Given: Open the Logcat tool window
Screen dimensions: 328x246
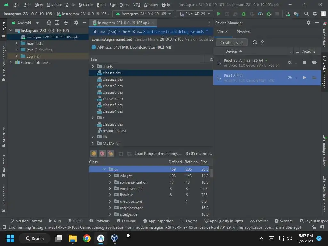Looking at the screenshot, I should point(189,221).
